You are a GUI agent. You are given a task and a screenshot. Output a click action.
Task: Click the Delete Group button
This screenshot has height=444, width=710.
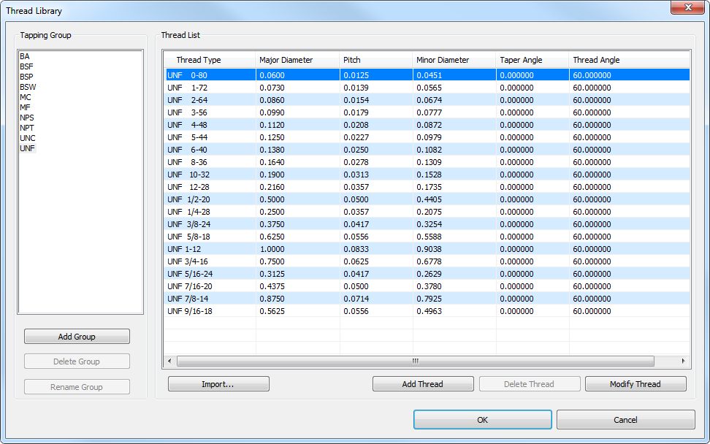[x=77, y=361]
